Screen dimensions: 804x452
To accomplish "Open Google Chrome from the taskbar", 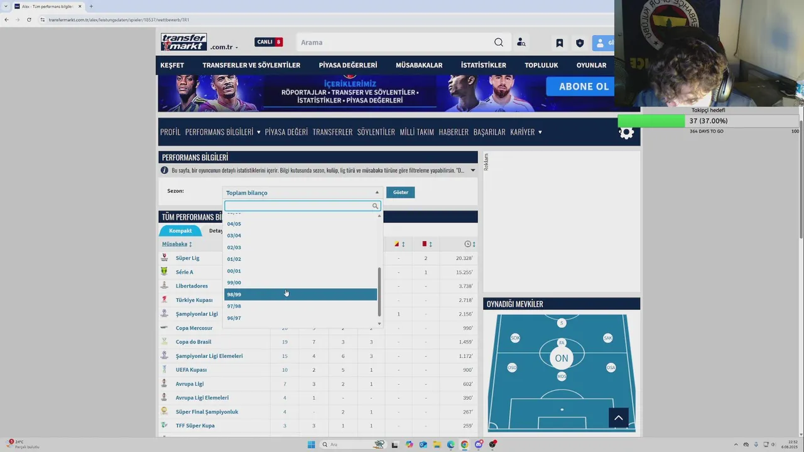I will [x=465, y=444].
